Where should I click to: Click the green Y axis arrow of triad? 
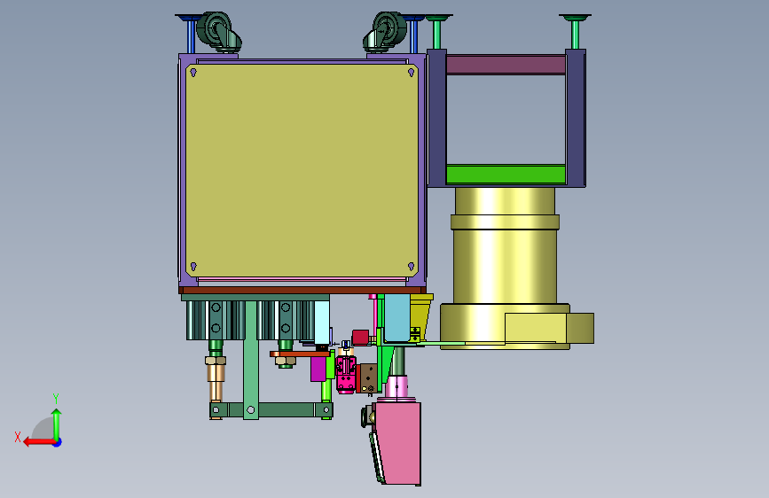point(57,424)
